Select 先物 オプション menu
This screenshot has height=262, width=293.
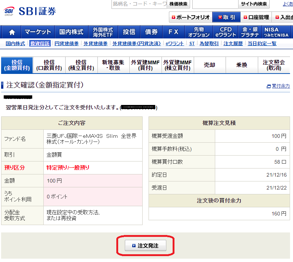point(199,32)
